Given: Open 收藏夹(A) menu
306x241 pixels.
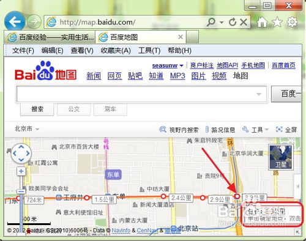Looking at the screenshot, I should 116,50.
